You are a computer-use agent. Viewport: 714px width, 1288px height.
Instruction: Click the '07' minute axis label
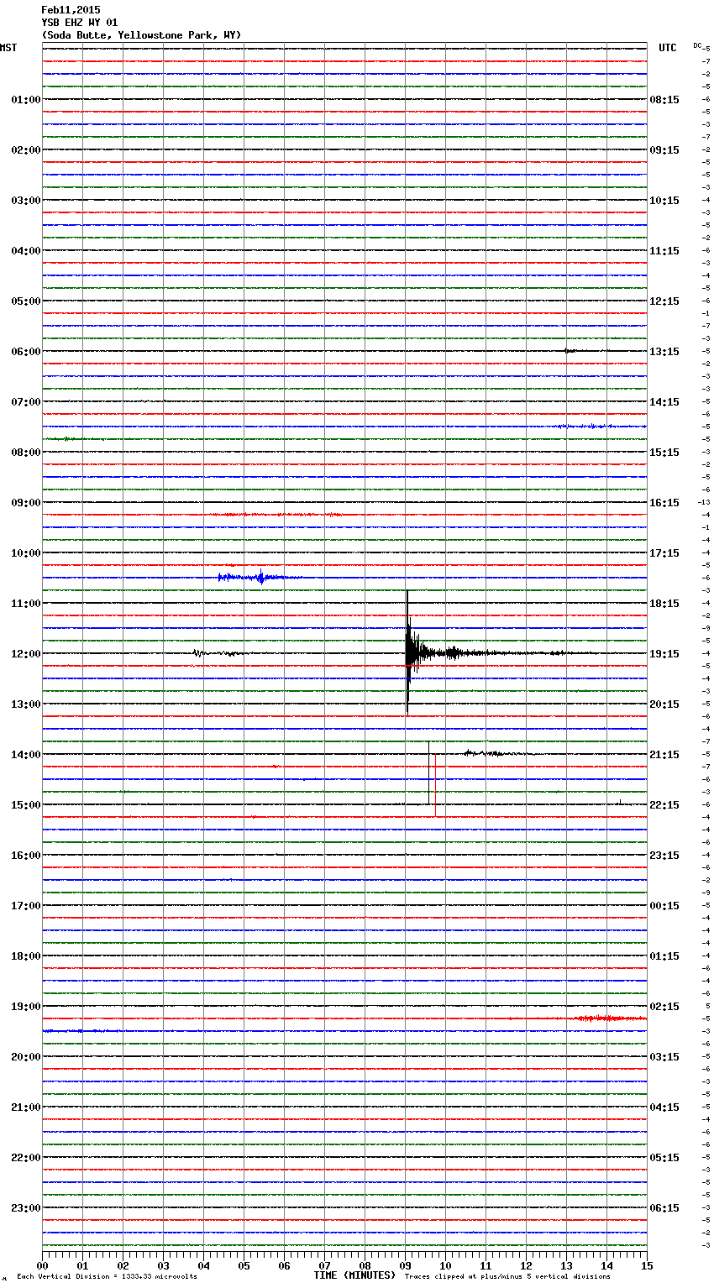click(324, 1266)
